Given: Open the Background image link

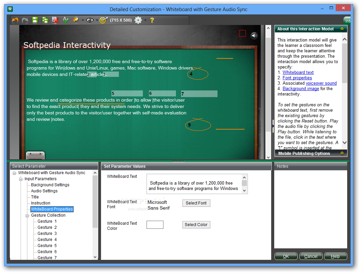Looking at the screenshot, I should tap(301, 88).
